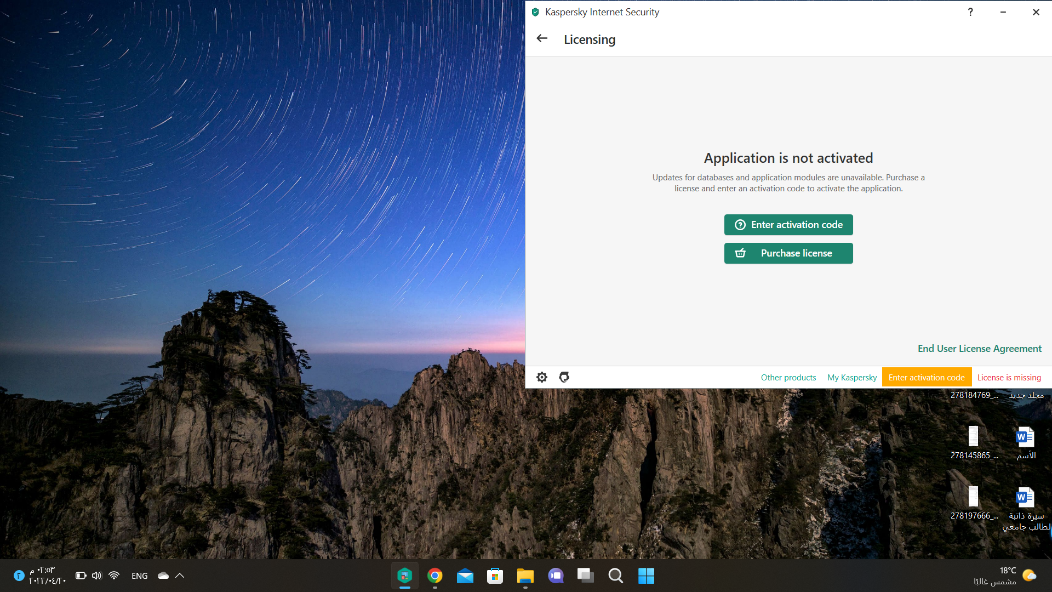Click Enter activation code green button

pos(788,225)
